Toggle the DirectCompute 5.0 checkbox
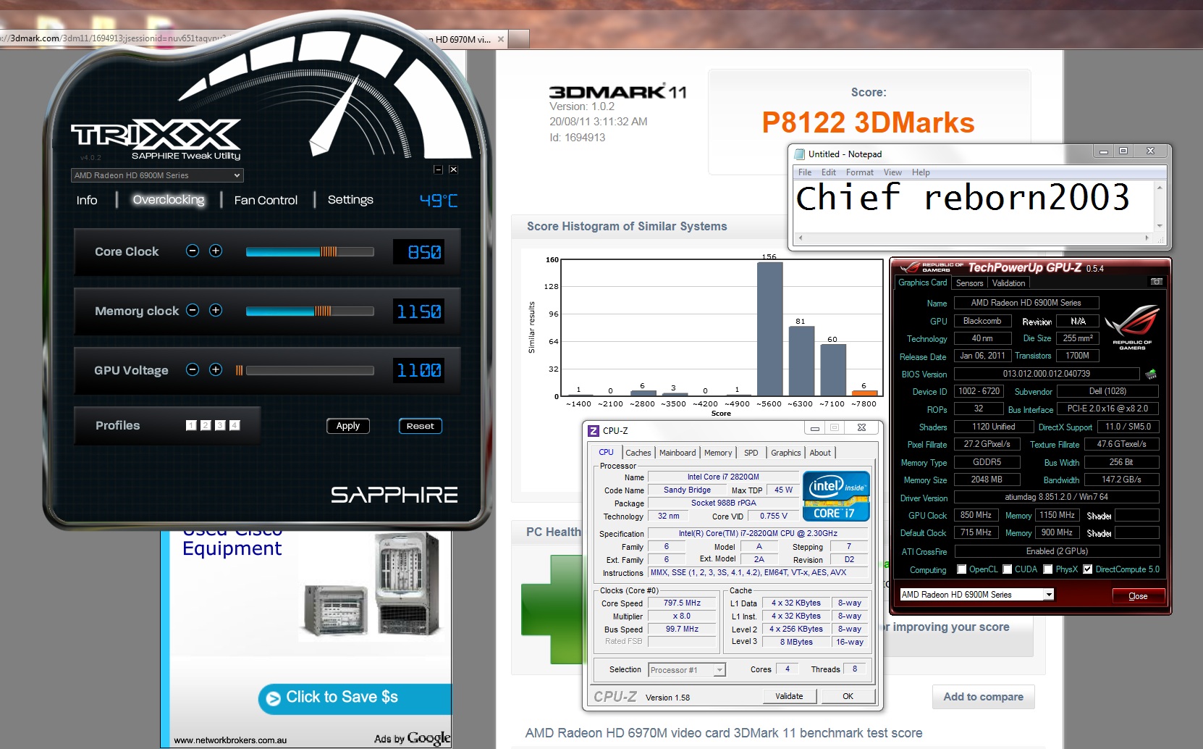Screen dimensions: 1203x749 coord(1087,569)
